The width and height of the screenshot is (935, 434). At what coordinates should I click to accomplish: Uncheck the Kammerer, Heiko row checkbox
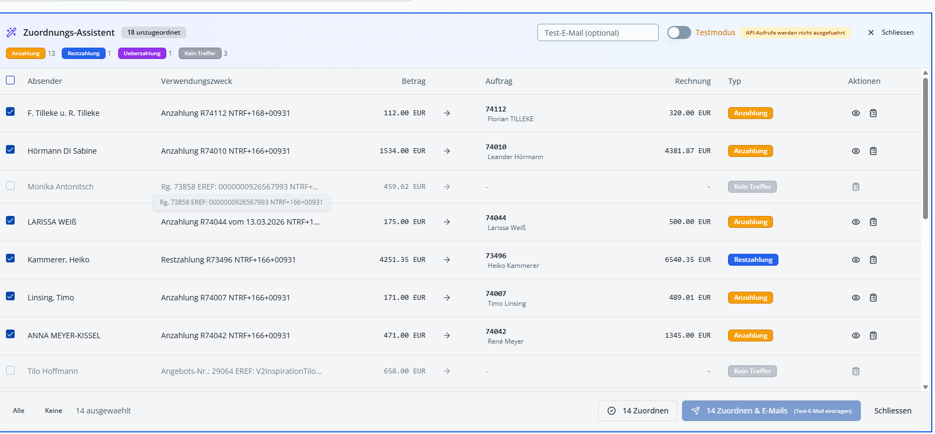coord(10,258)
